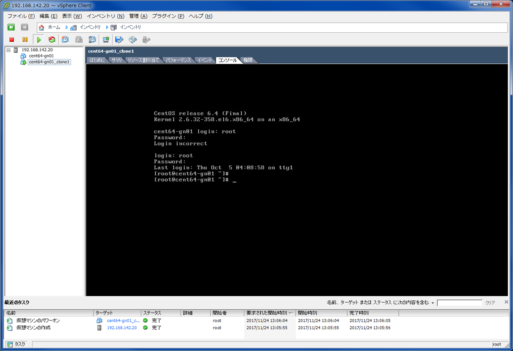Power off VM with red stop icon
This screenshot has height=351, width=513.
point(12,39)
